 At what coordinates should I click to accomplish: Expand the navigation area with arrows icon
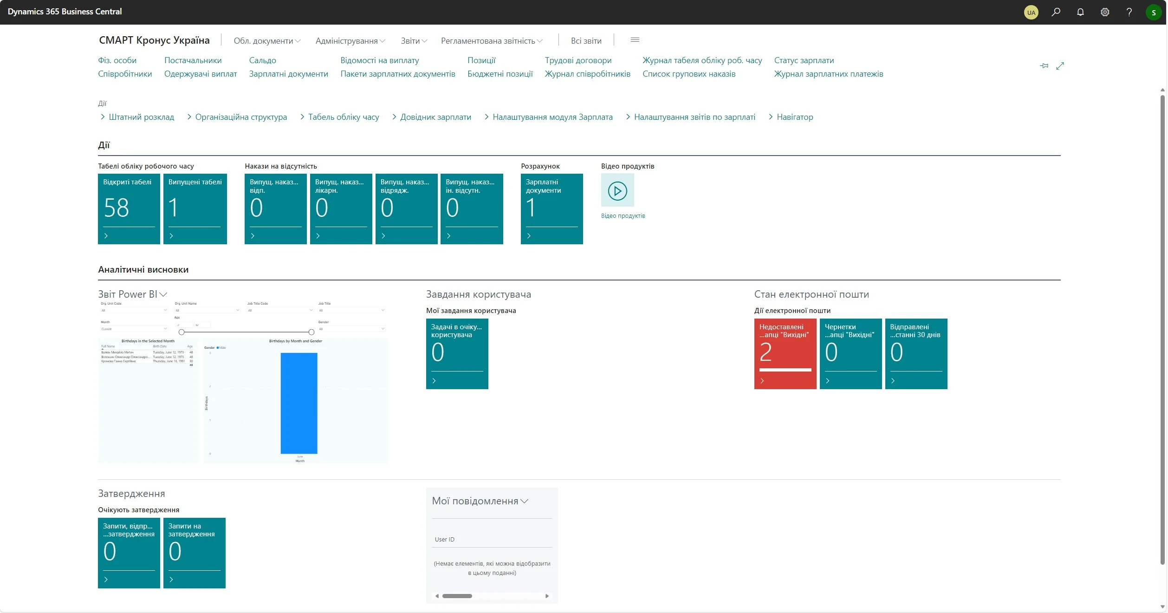coord(1060,66)
